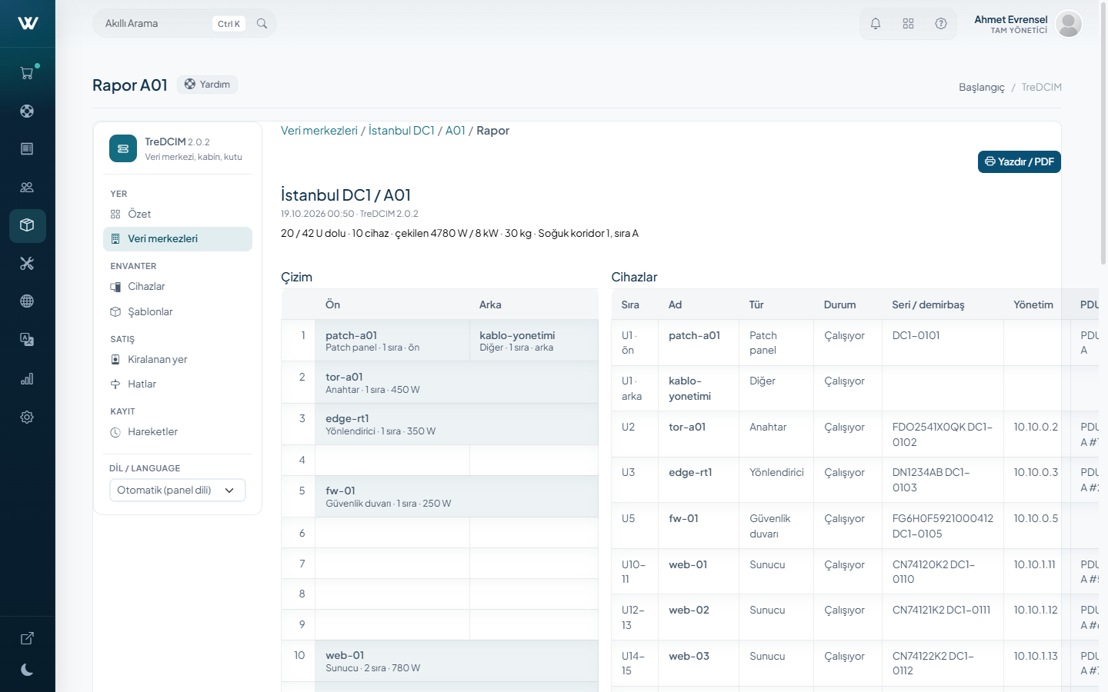Go to Başlangıç breadcrumb at top right

coord(982,87)
